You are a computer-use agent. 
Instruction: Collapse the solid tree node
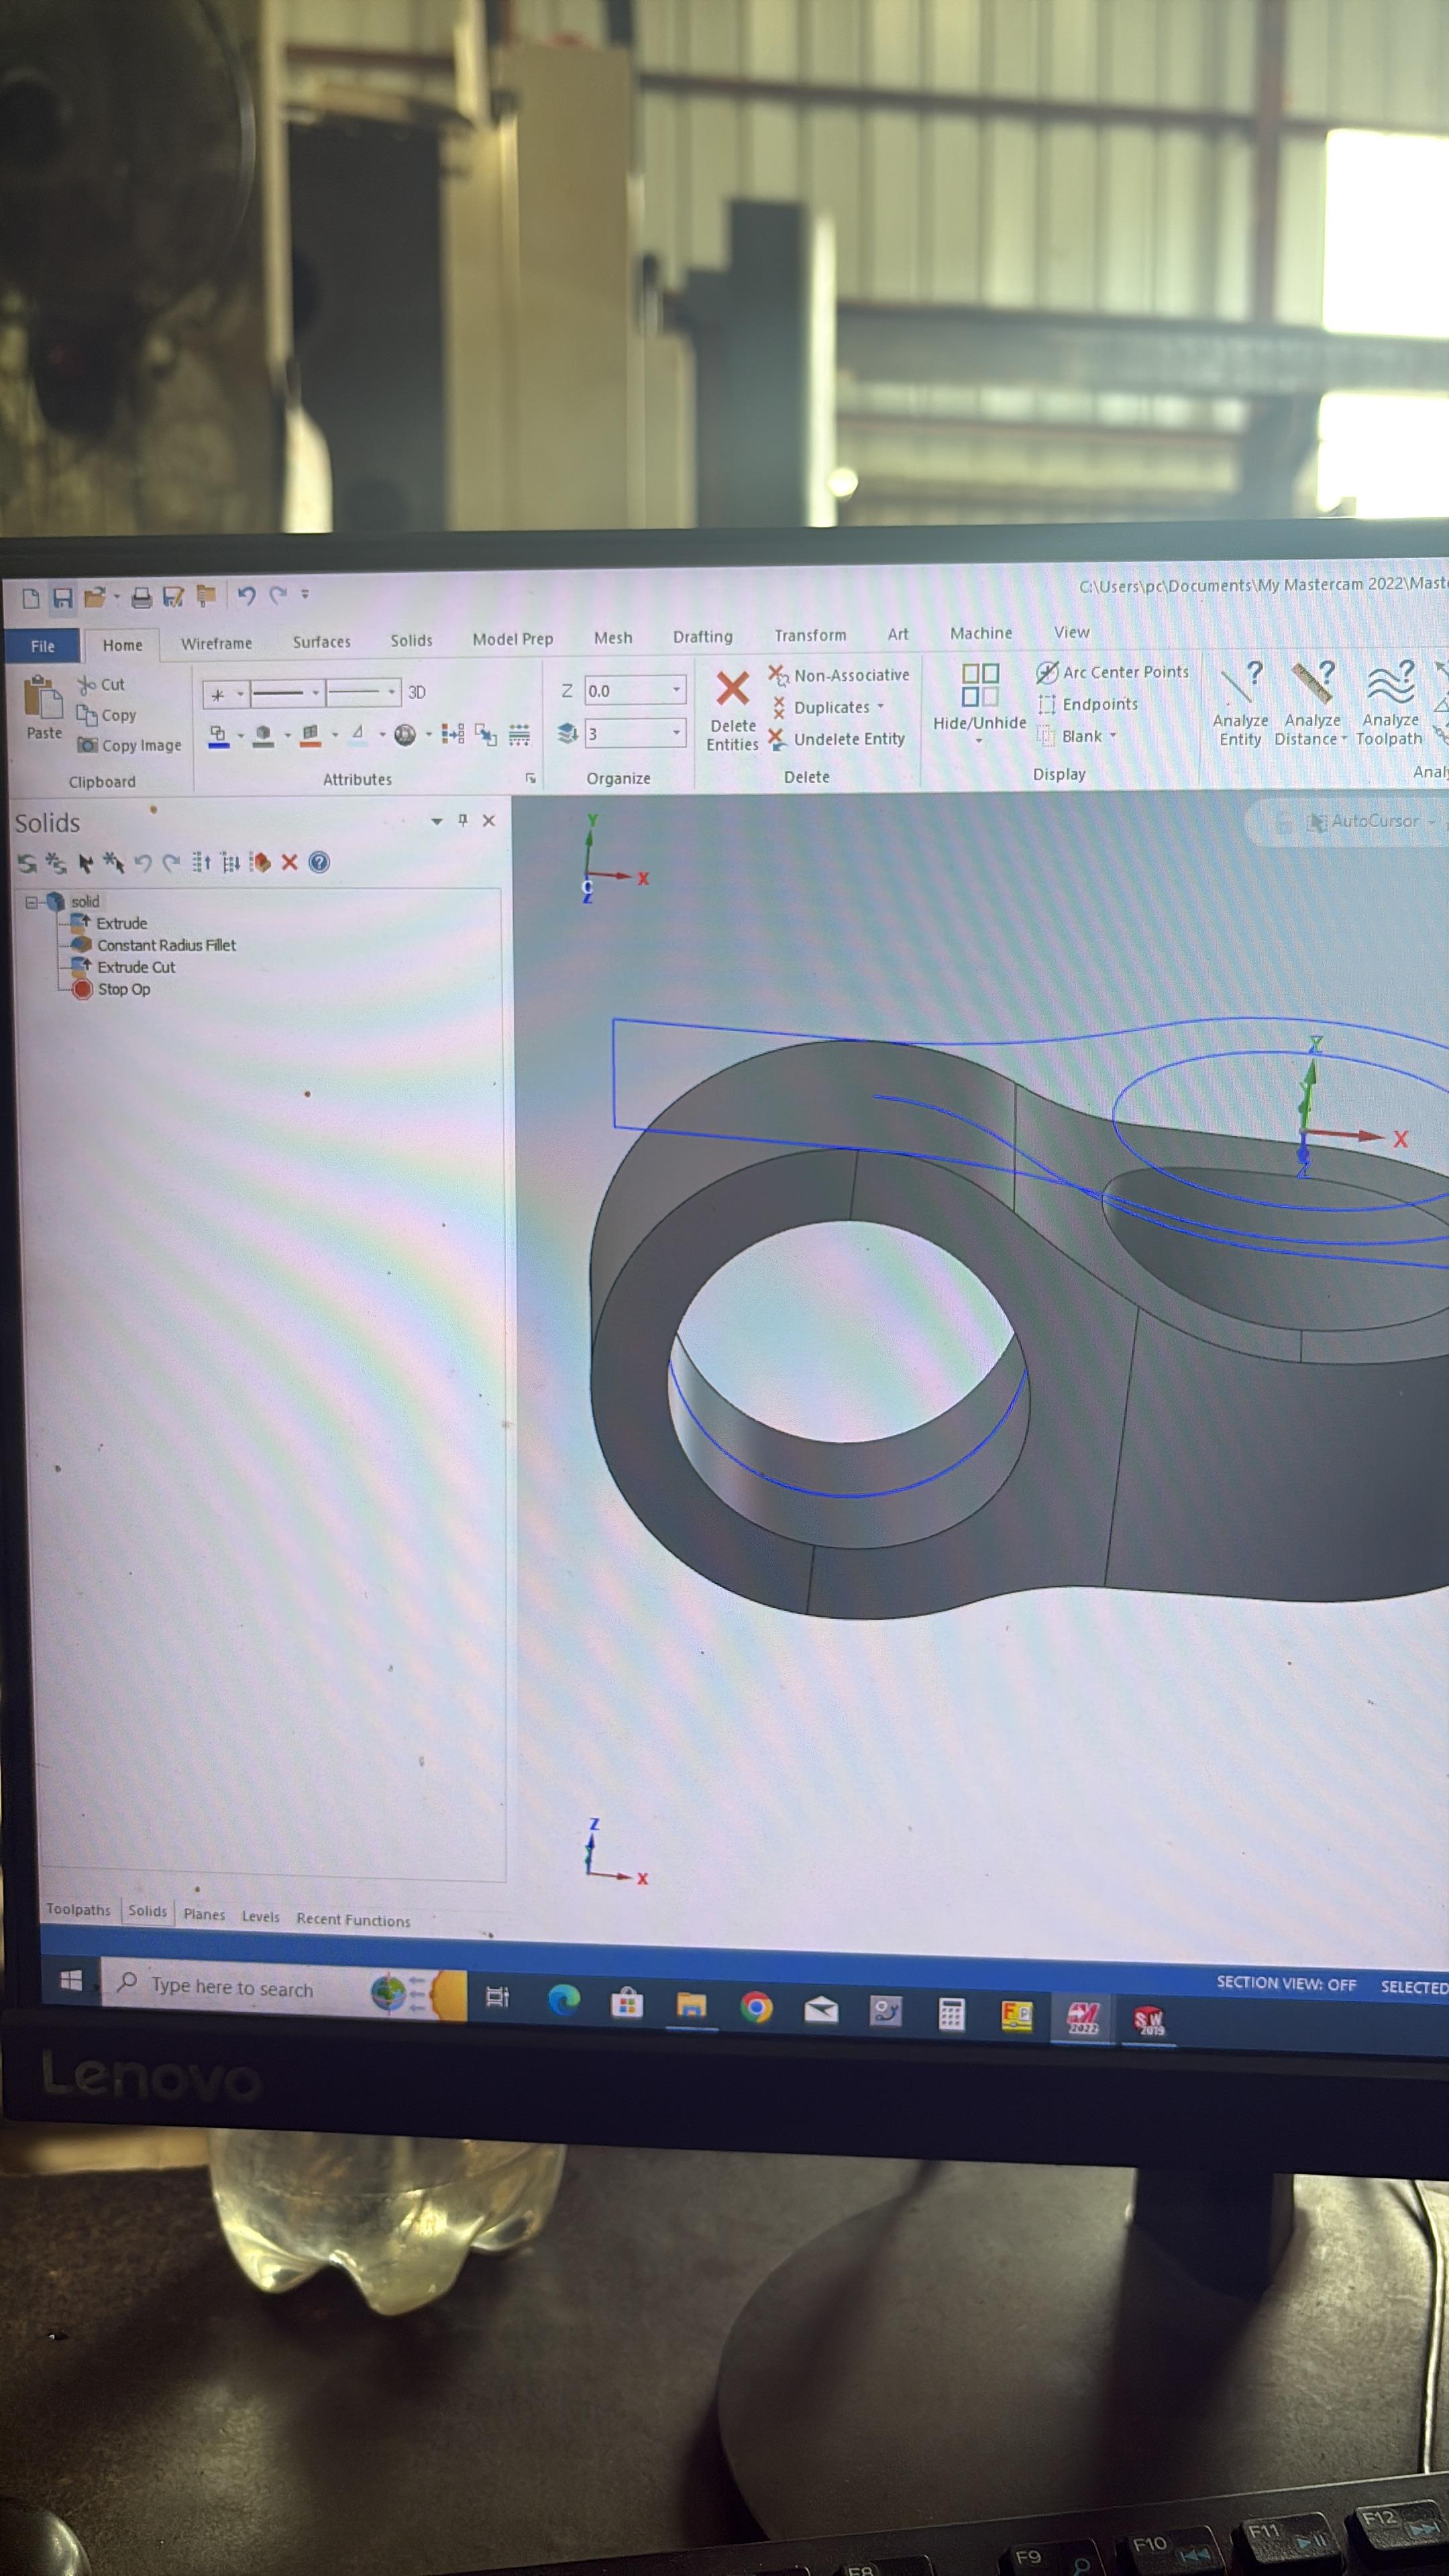(x=31, y=902)
